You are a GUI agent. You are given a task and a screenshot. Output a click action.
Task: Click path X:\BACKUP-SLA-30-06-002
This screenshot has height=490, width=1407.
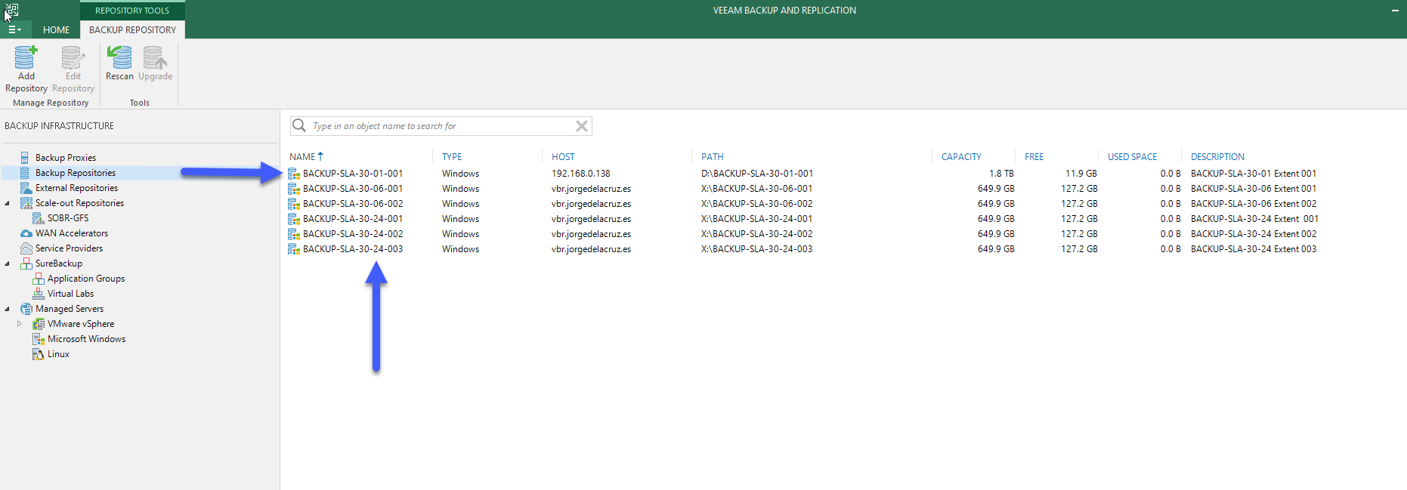(x=757, y=204)
